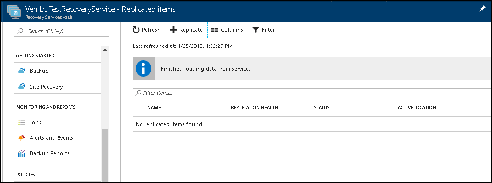Click the Refresh circular arrow icon
492x183 pixels.
(x=136, y=30)
